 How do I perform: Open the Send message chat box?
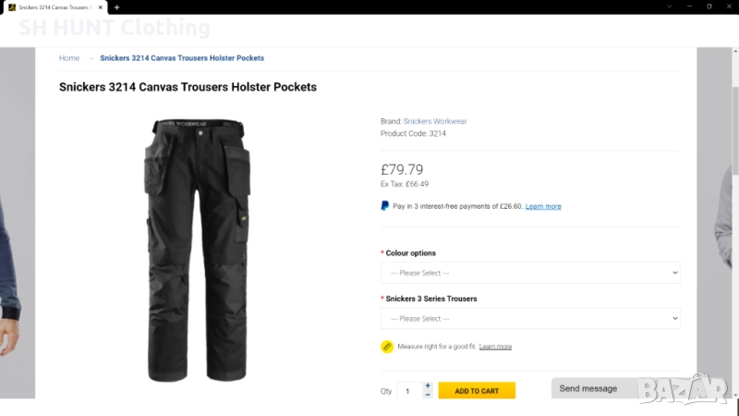click(x=591, y=388)
